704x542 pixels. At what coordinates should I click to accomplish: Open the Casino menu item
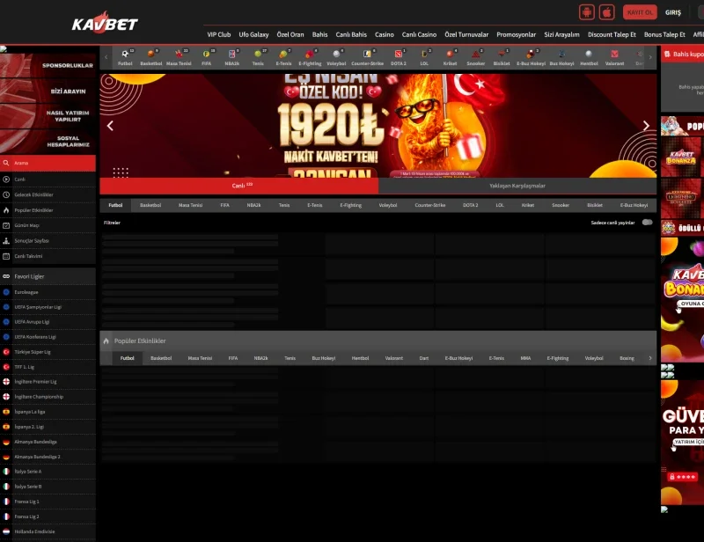point(385,34)
